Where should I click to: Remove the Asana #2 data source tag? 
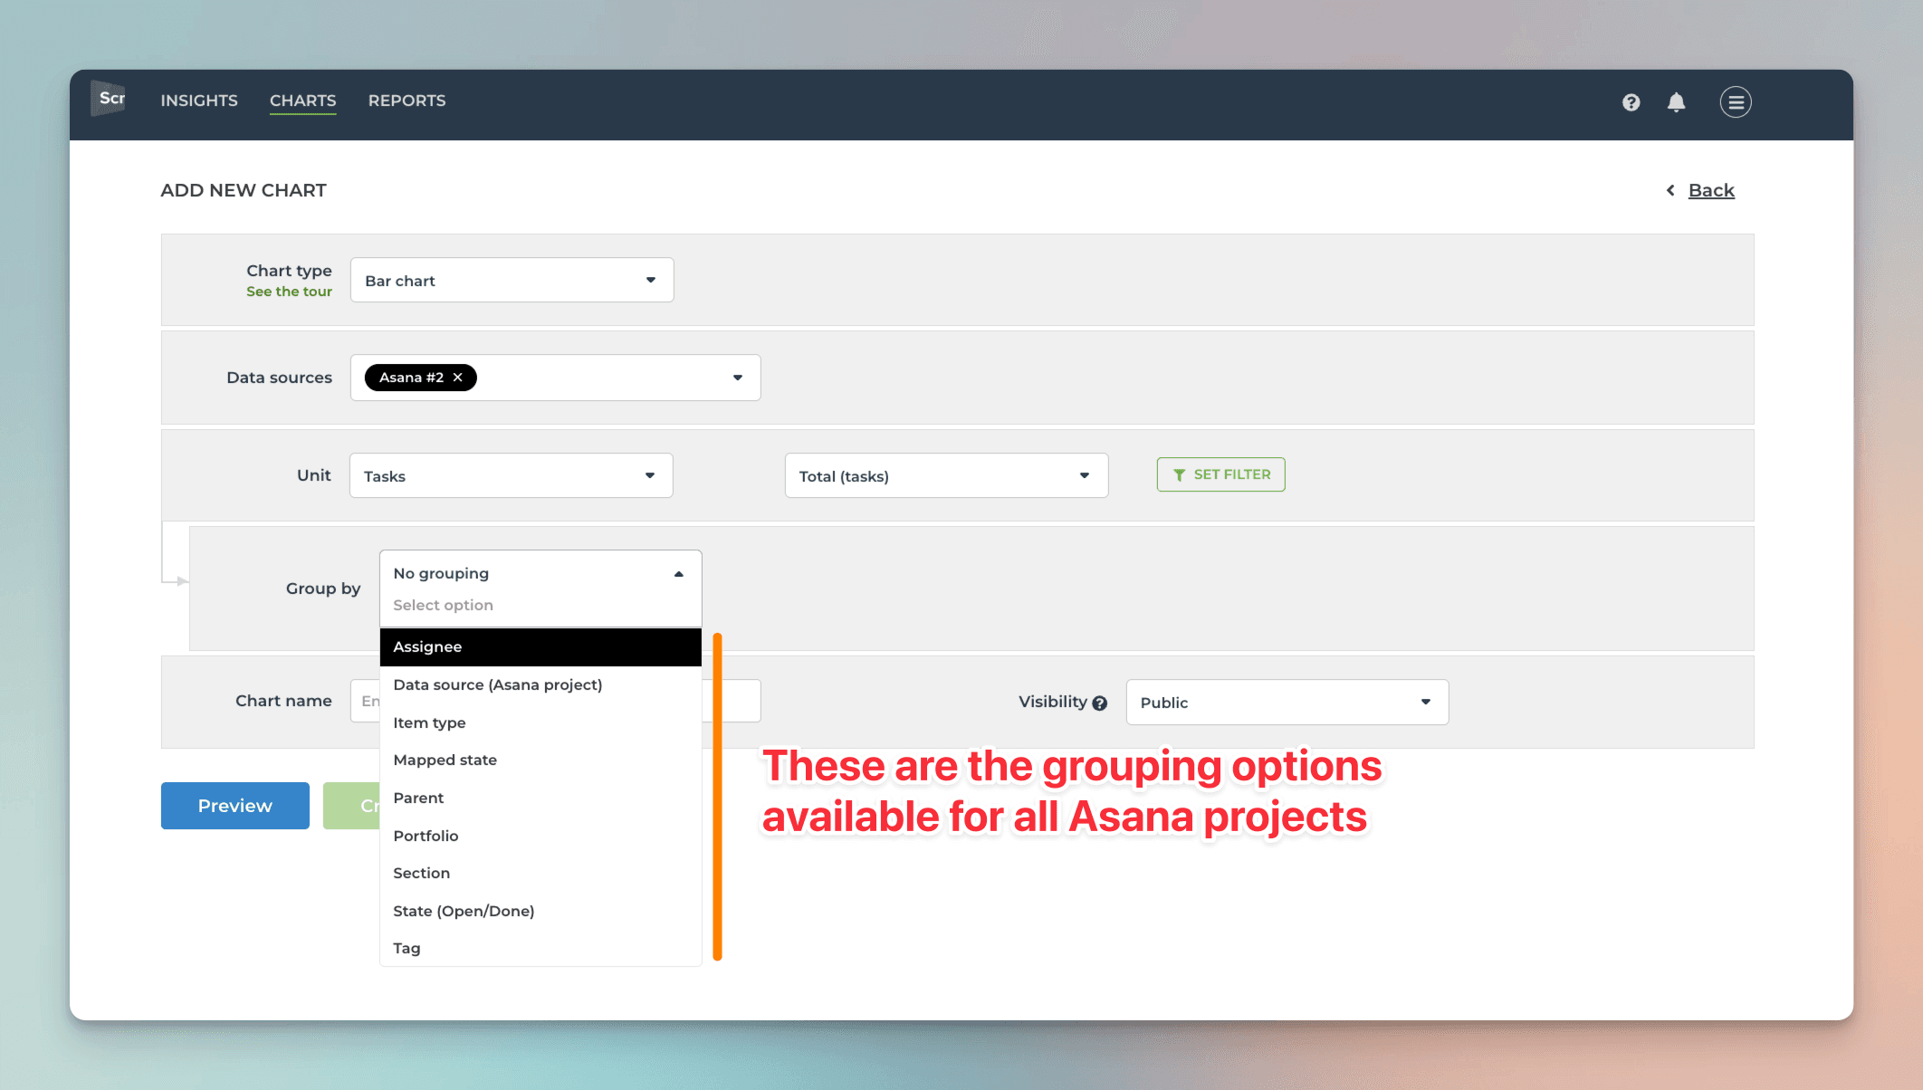pos(458,378)
